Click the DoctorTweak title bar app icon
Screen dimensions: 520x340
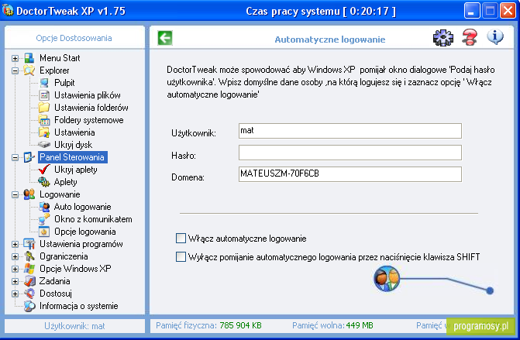[7, 11]
